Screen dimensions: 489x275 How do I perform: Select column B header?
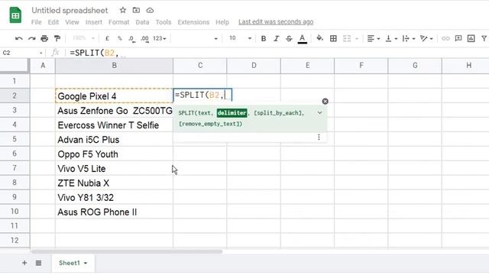coord(114,66)
